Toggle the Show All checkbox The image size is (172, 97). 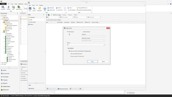(21, 13)
